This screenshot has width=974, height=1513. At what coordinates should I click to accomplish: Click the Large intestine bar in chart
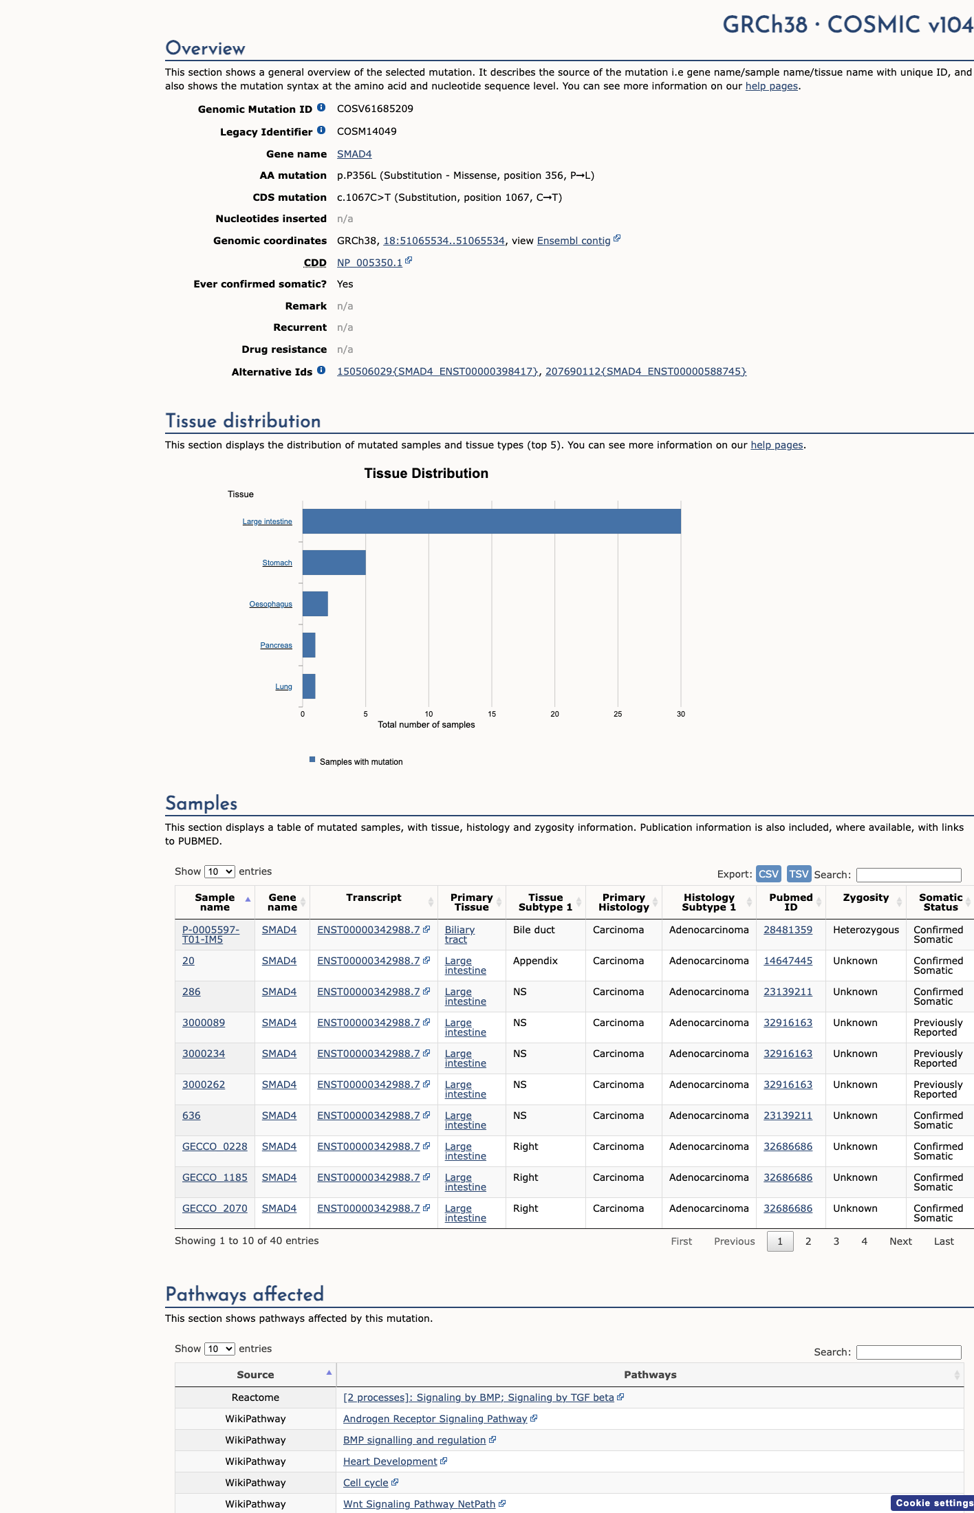(x=492, y=521)
